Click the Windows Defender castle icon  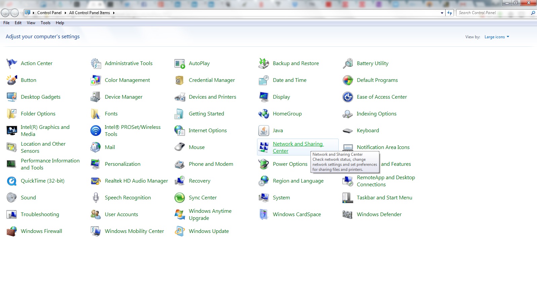(348, 214)
